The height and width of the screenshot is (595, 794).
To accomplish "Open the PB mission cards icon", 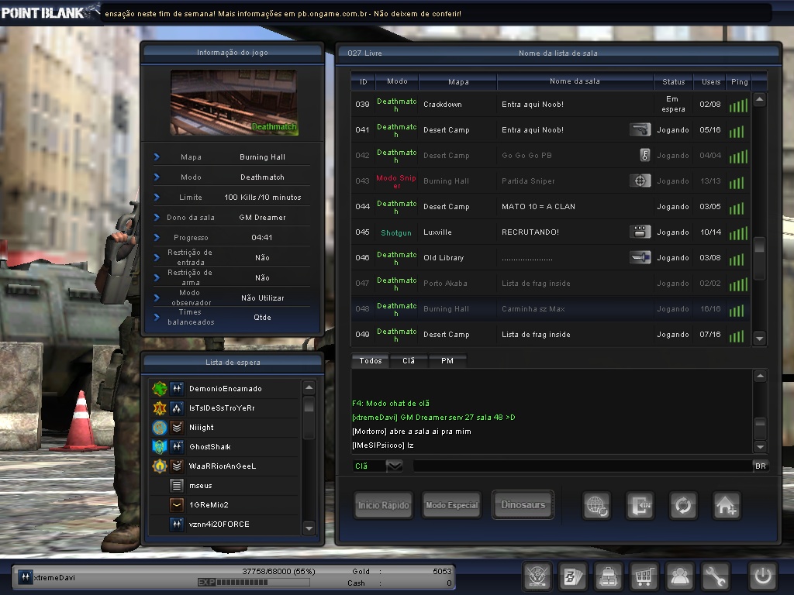I will pos(572,576).
